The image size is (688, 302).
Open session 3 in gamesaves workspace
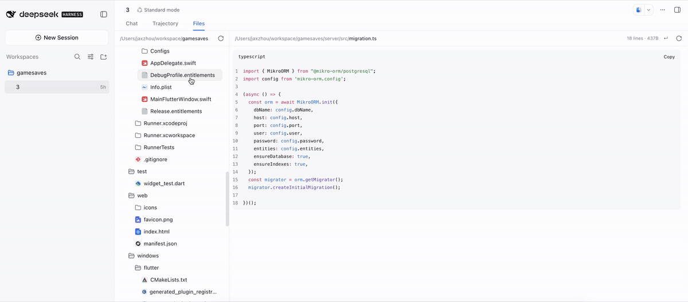pyautogui.click(x=57, y=87)
